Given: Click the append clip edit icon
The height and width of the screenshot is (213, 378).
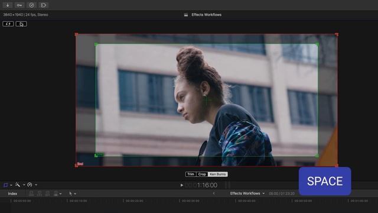Looking at the screenshot, I should (48, 193).
